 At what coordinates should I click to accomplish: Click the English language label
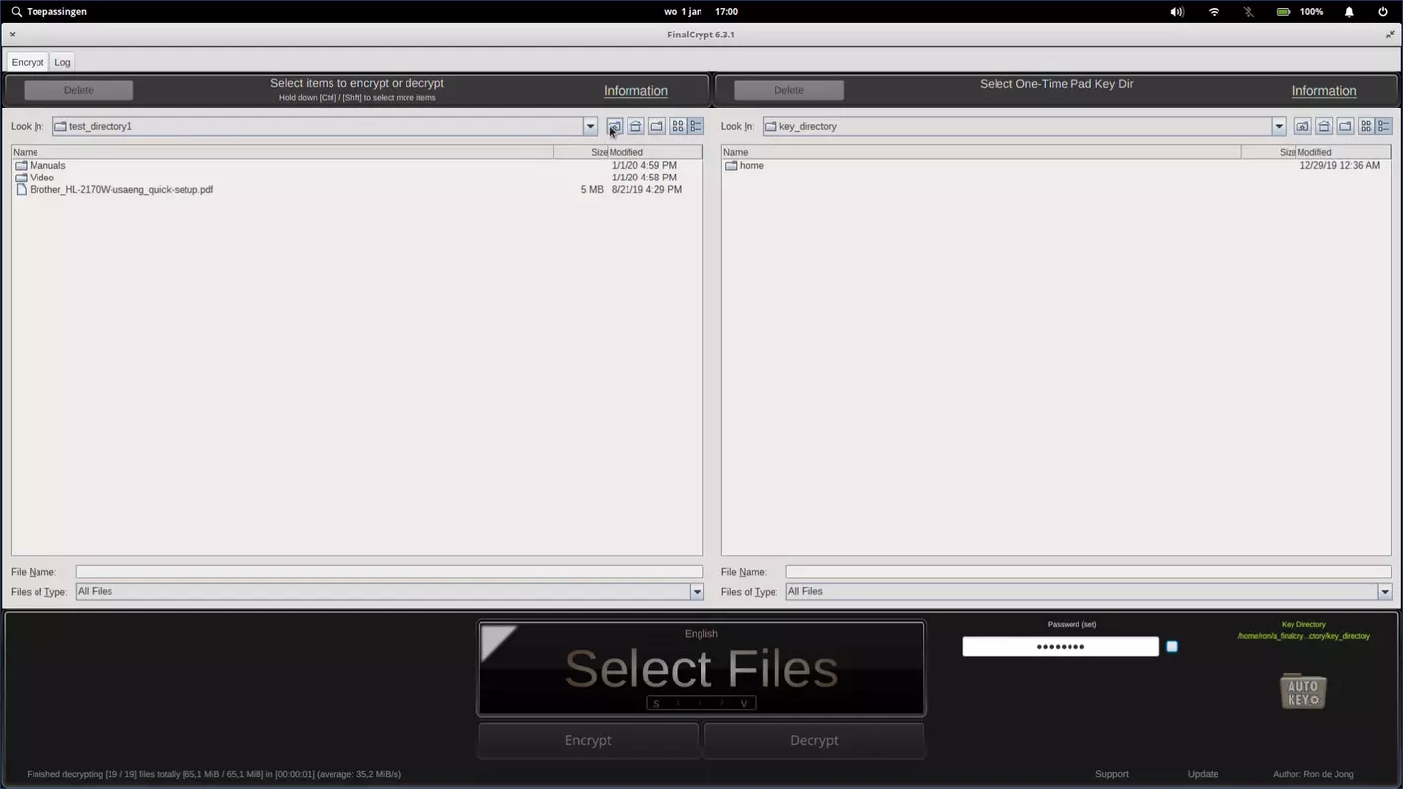[701, 634]
